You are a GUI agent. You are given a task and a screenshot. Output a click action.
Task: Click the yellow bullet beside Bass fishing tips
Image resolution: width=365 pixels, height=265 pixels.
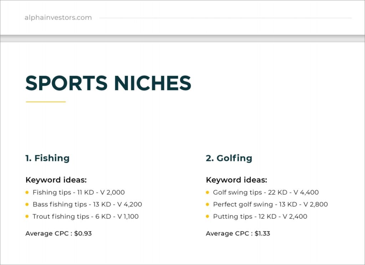[27, 204]
